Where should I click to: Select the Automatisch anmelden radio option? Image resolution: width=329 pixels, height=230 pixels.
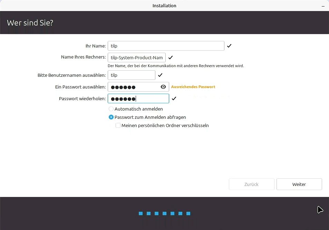click(111, 109)
